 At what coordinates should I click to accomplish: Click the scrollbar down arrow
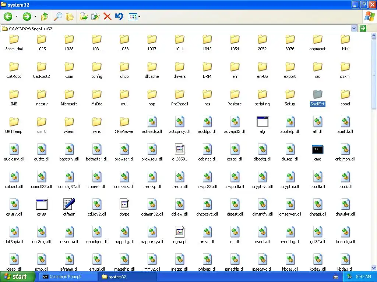[x=374, y=268]
